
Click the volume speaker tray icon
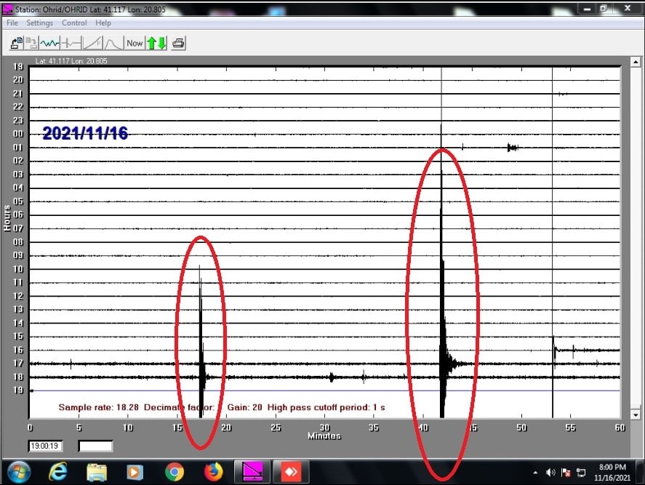[x=550, y=473]
